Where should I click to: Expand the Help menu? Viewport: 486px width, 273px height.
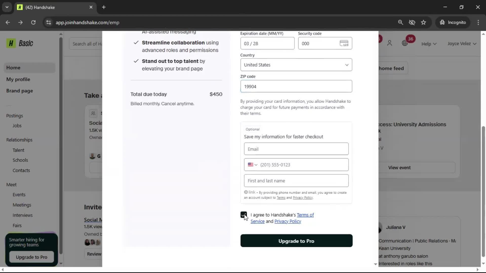pos(429,44)
